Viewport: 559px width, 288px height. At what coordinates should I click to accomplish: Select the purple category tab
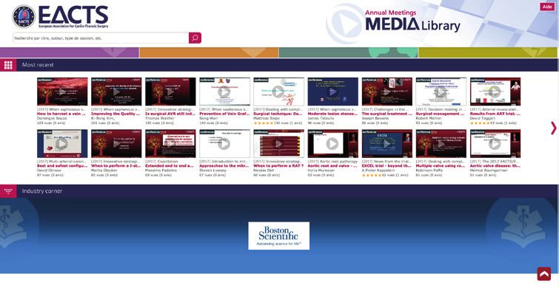tap(70, 52)
